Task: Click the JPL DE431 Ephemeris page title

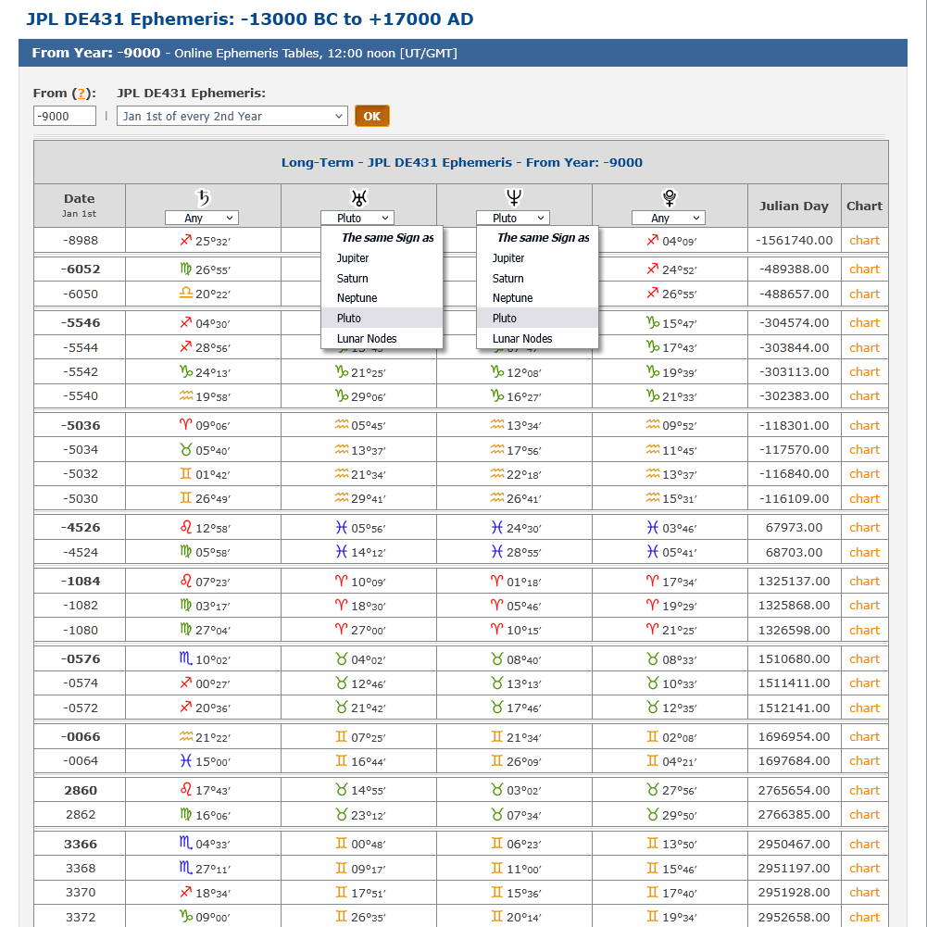Action: tap(249, 19)
